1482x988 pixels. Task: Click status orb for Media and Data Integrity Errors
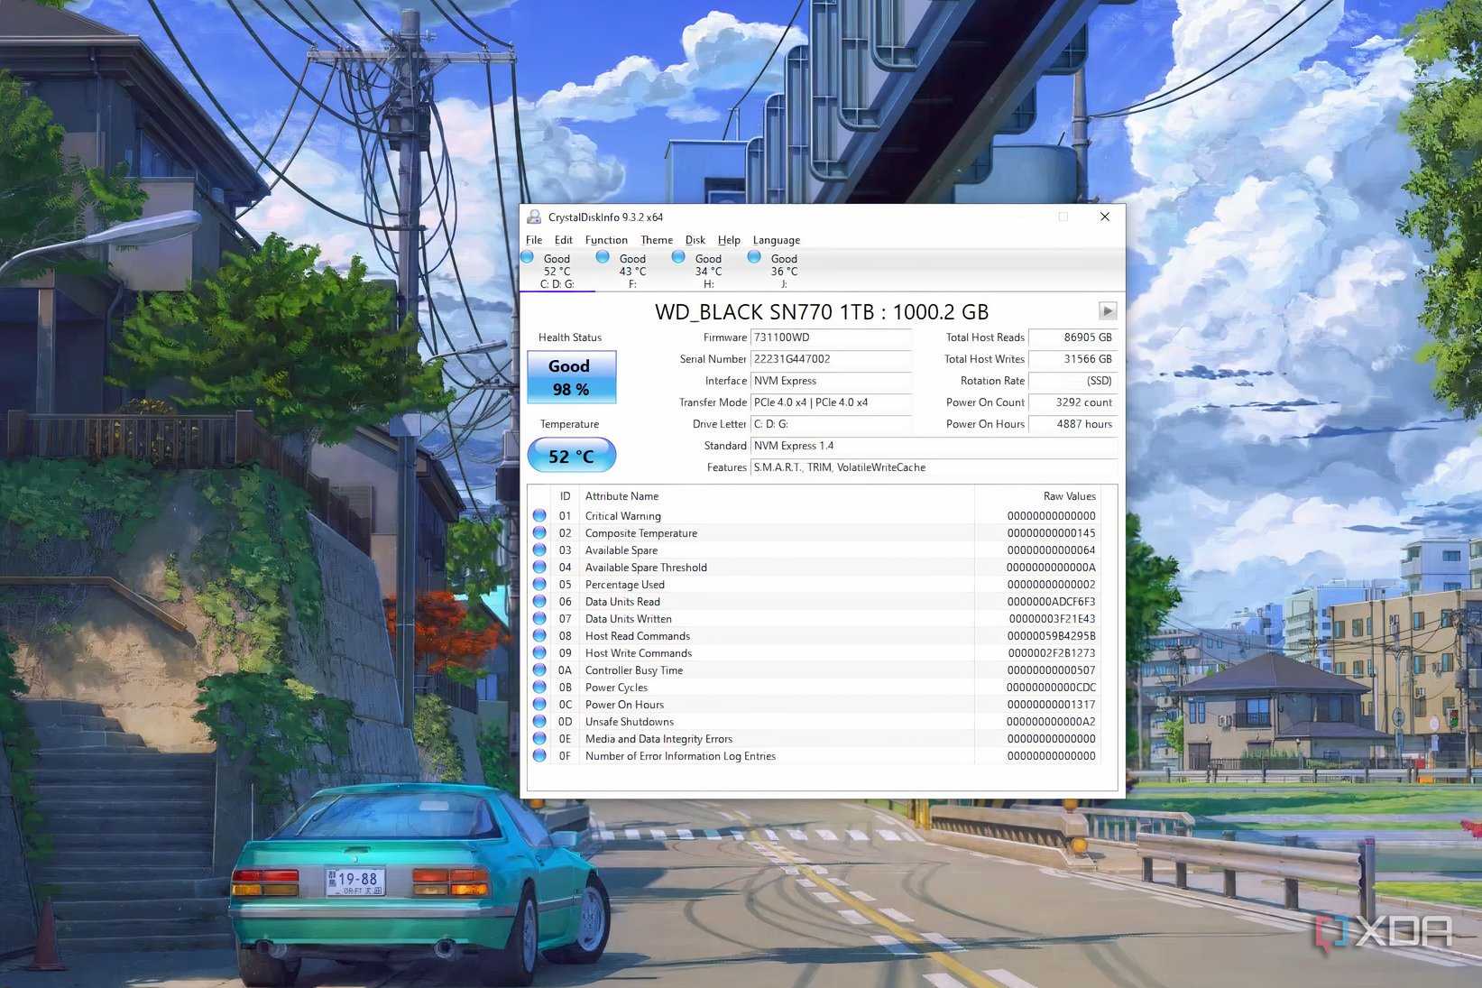[539, 738]
